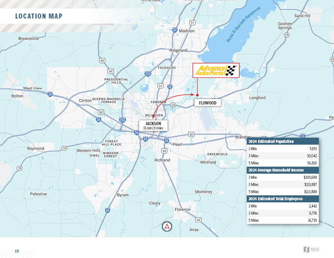
Task: Click the page number 13
Action: click(x=17, y=251)
